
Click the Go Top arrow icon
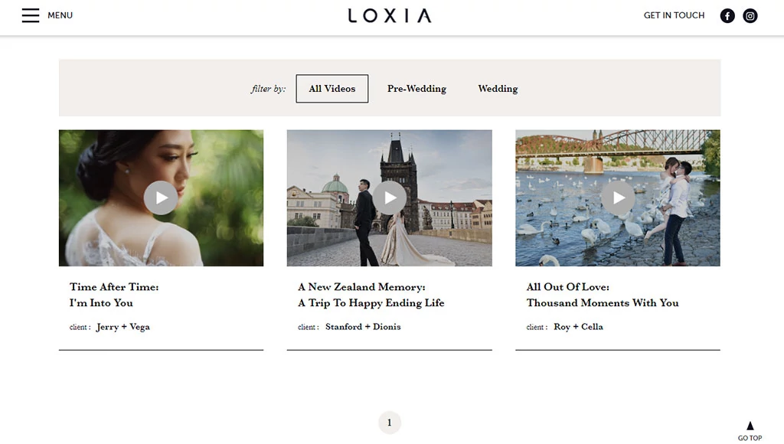click(750, 426)
